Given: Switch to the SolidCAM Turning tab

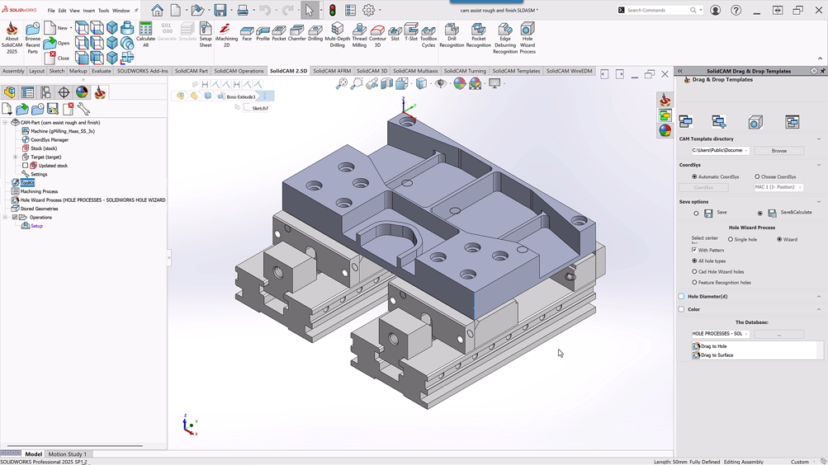Looking at the screenshot, I should [465, 71].
